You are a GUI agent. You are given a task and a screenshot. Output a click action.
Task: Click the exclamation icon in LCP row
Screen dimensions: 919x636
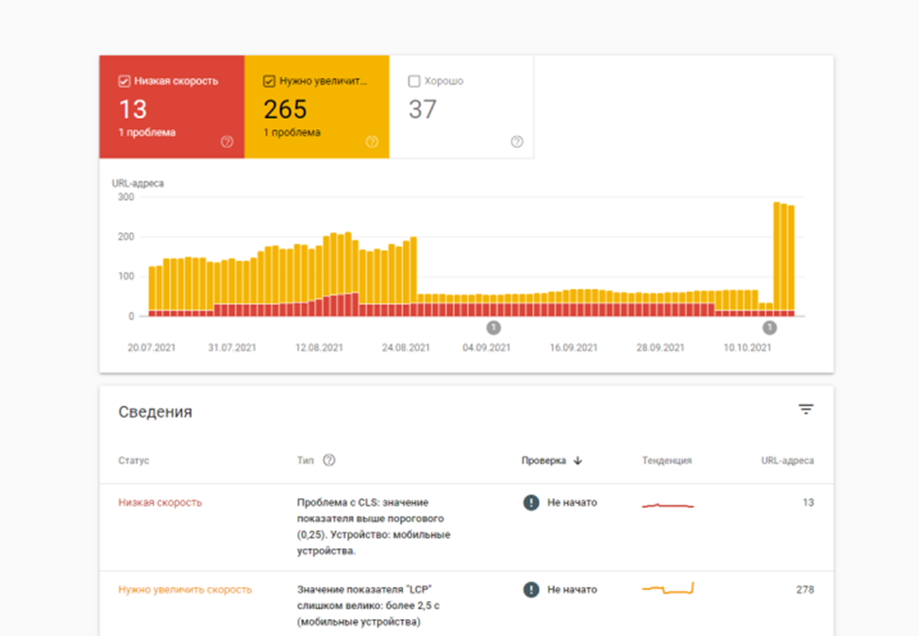pyautogui.click(x=531, y=589)
